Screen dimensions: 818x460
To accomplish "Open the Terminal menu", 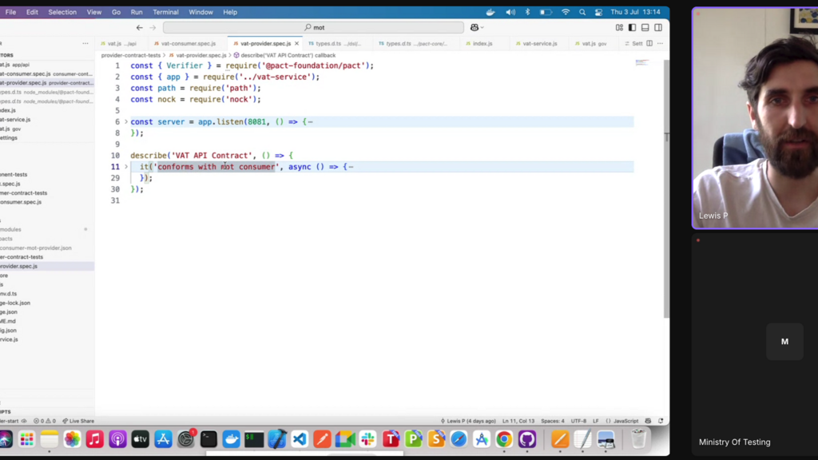I will click(x=165, y=12).
